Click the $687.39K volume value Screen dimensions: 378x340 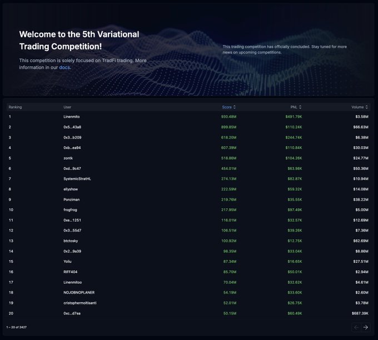pyautogui.click(x=360, y=313)
